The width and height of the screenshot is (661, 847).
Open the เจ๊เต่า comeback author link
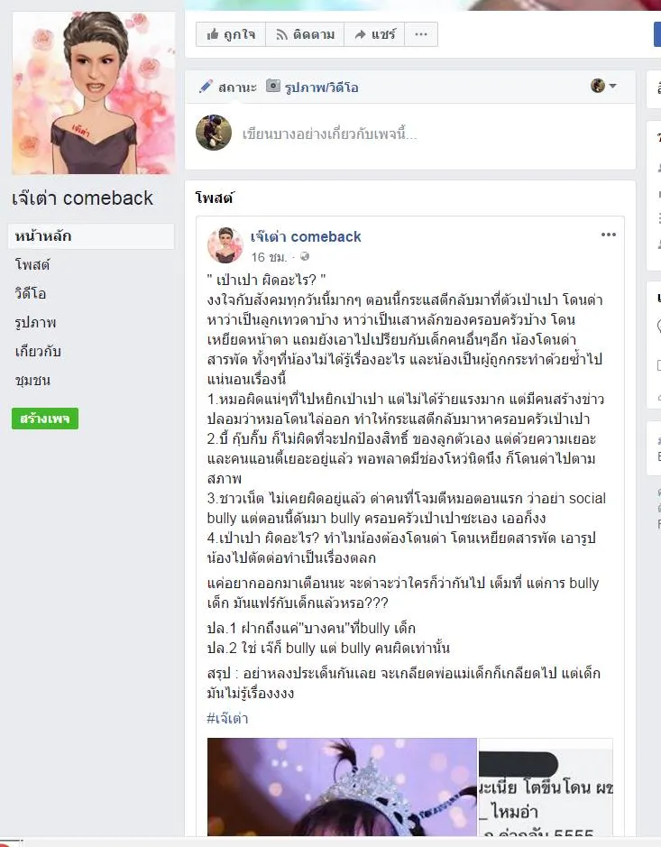tap(306, 236)
